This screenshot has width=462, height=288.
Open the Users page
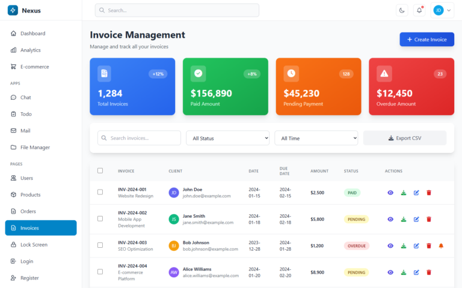click(x=41, y=178)
